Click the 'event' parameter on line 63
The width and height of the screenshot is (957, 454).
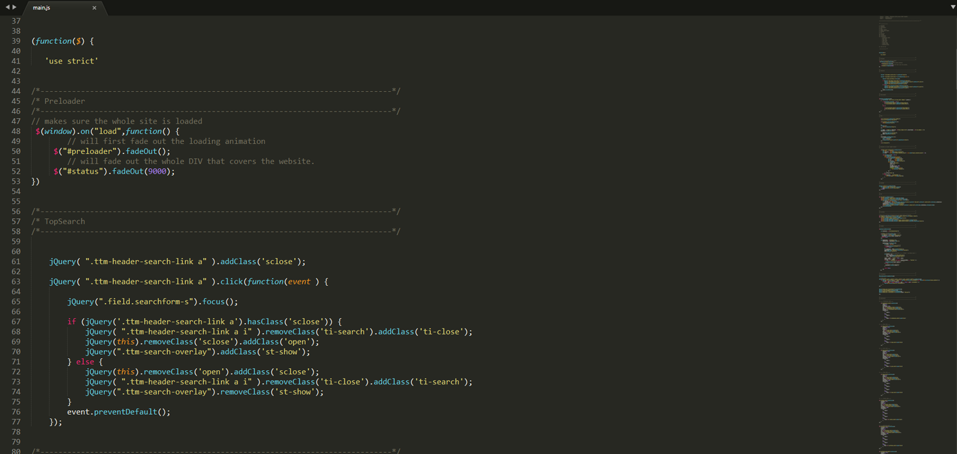299,282
